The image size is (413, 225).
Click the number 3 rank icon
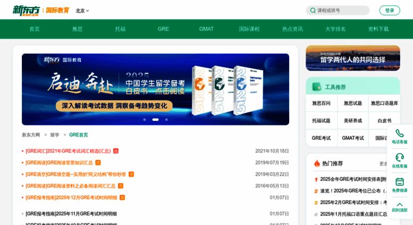316,203
